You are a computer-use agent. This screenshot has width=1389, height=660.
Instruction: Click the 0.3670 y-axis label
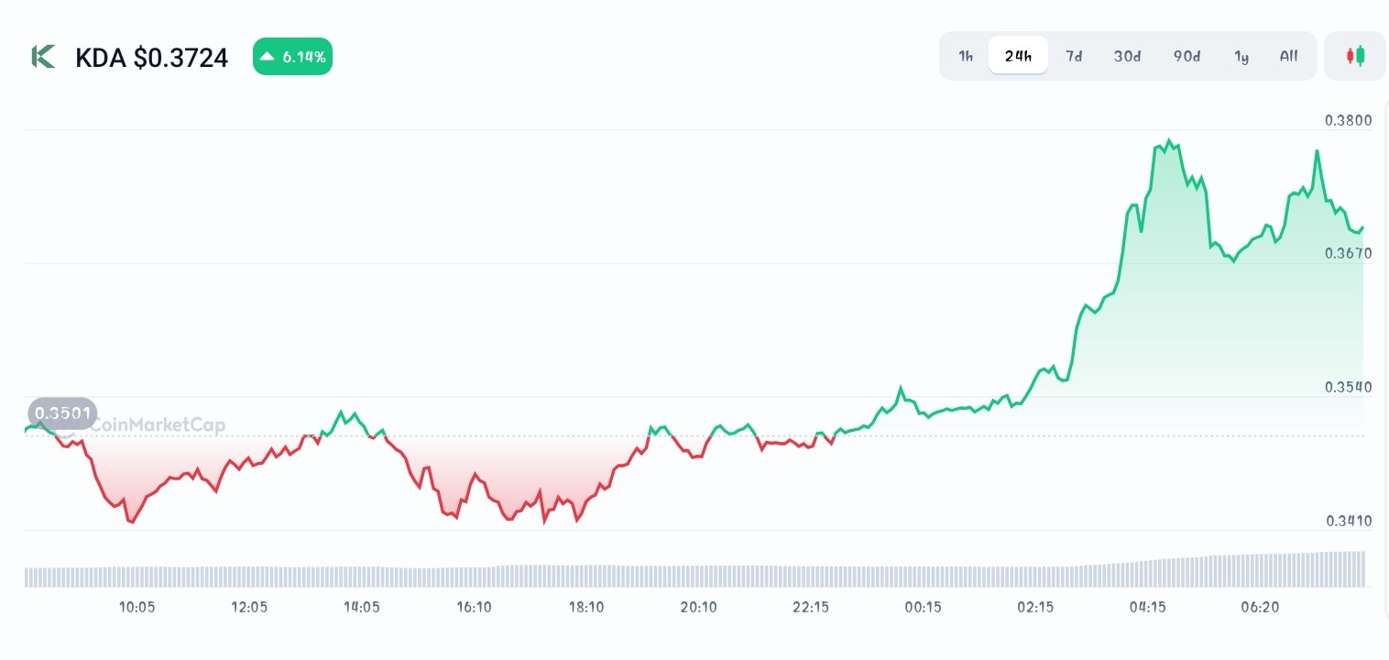[x=1348, y=253]
